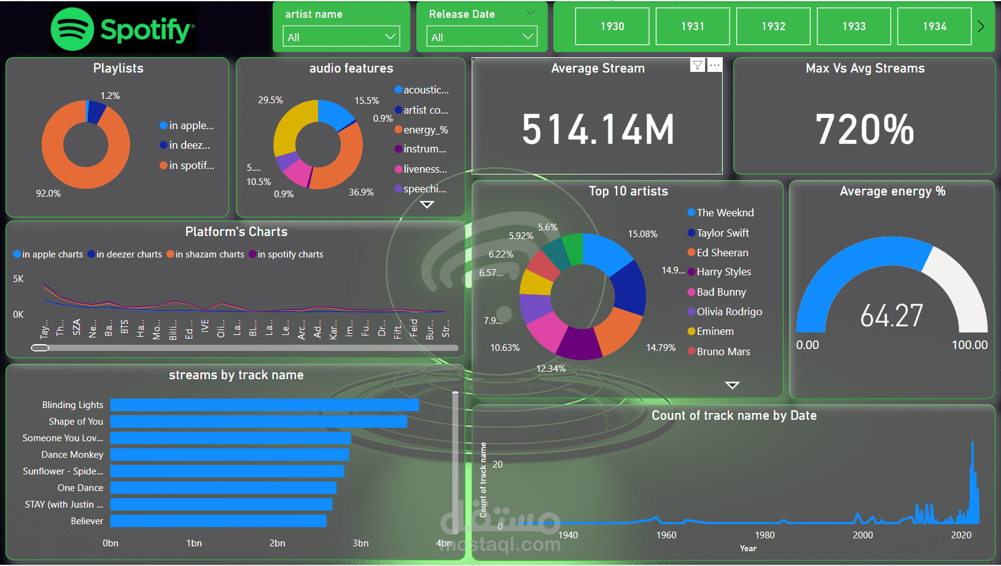1001x566 pixels.
Task: Select the 'Sunflower - Spide...' bar
Action: point(227,471)
